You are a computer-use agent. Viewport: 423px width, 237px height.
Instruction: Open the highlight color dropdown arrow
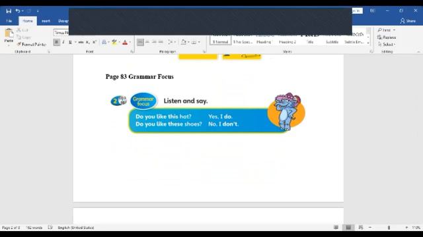pos(120,42)
